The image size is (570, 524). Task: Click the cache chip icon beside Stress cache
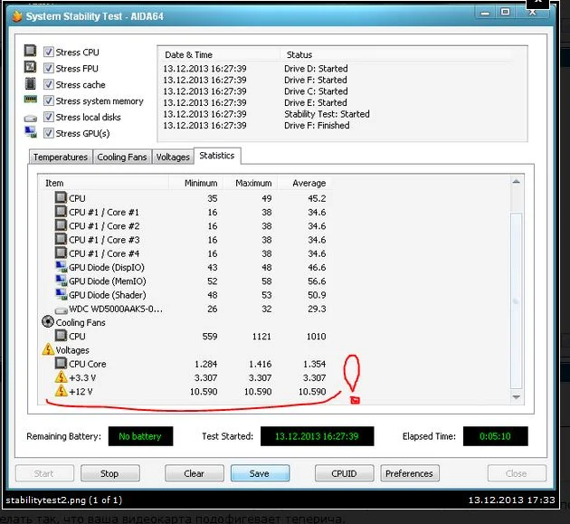pos(30,83)
